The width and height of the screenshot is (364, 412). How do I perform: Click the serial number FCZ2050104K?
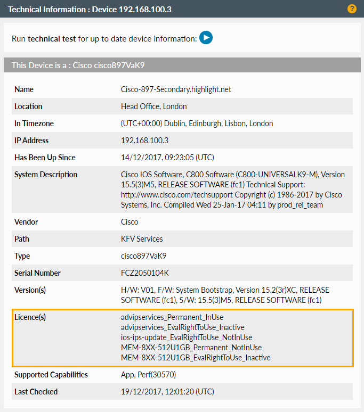point(145,273)
